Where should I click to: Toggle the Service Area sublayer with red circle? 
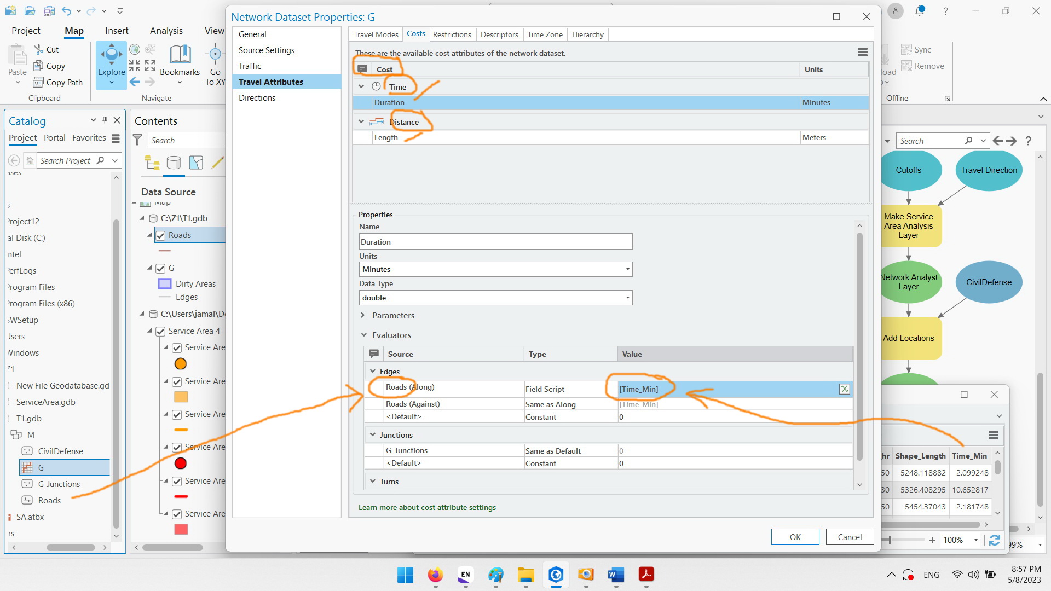click(177, 448)
